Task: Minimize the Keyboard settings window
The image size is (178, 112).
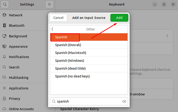Action: tap(155, 5)
